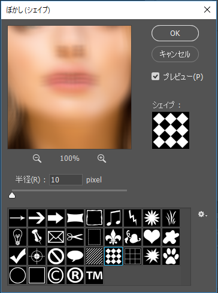This screenshot has width=218, height=293.
Task: Select the bold block arrow shape
Action: [56, 218]
